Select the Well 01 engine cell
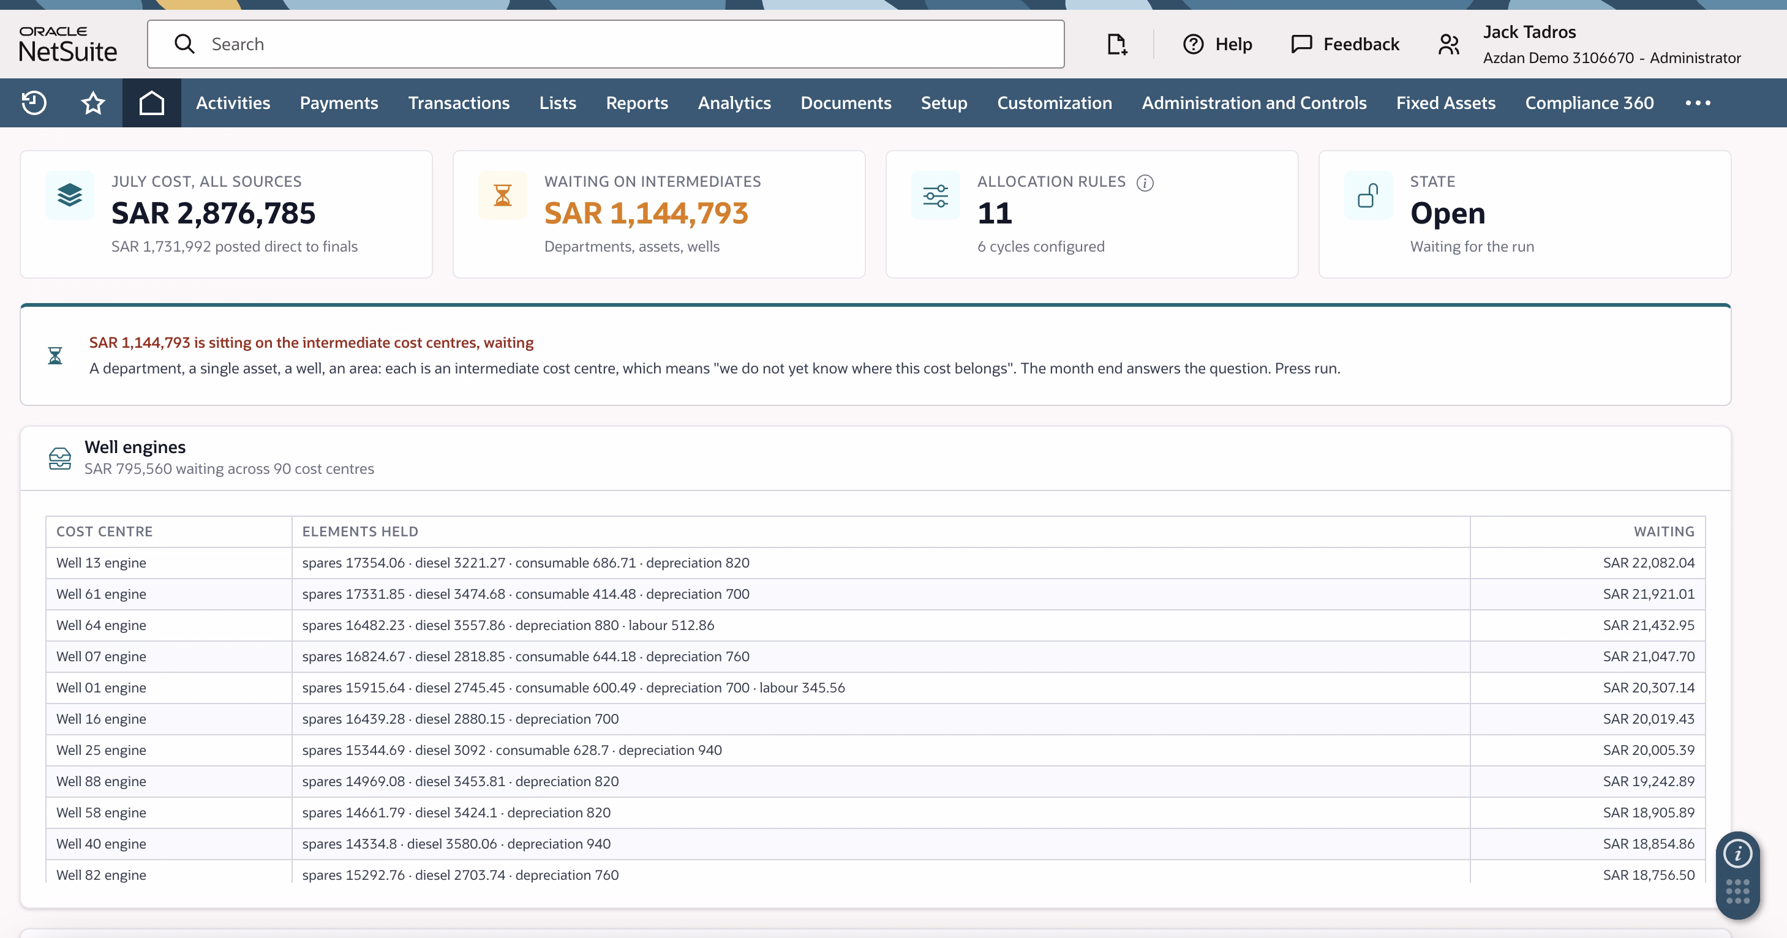 (168, 688)
